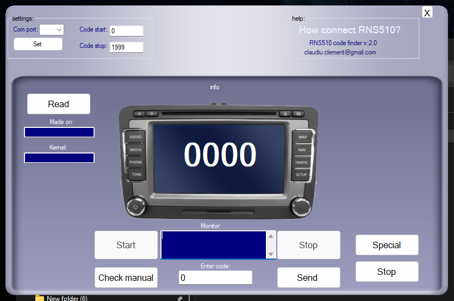Viewport: 454px width, 301px height.
Task: Click the Code start input field
Action: [127, 30]
